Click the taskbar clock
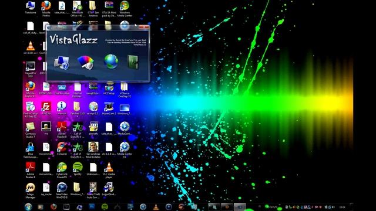 click(x=343, y=207)
